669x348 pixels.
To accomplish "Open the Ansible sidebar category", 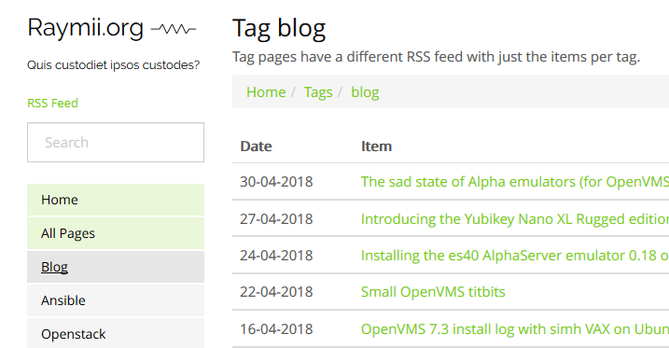I will point(116,300).
